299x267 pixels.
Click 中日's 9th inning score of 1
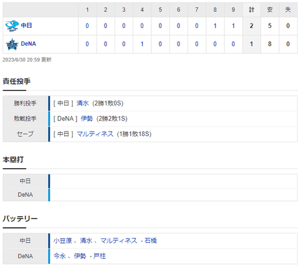233,25
